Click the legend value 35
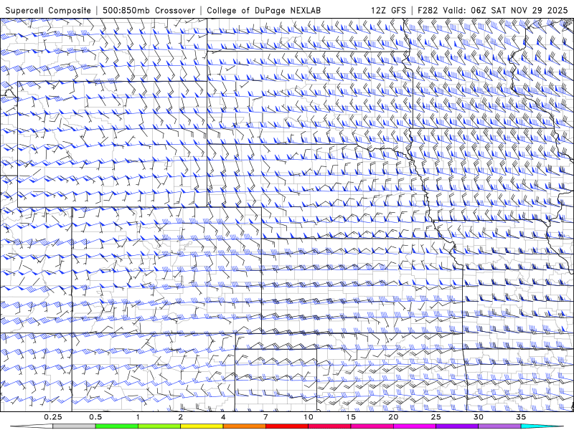574x430 pixels. [522, 417]
